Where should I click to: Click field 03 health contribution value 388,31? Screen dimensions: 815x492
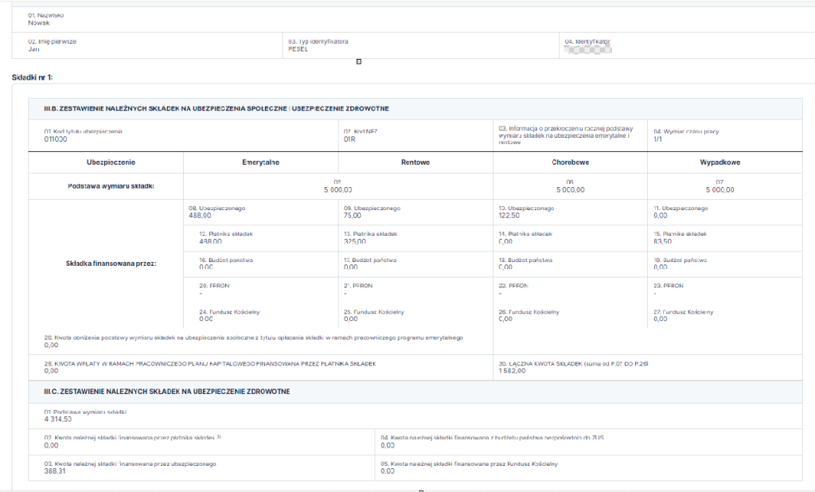coord(56,471)
